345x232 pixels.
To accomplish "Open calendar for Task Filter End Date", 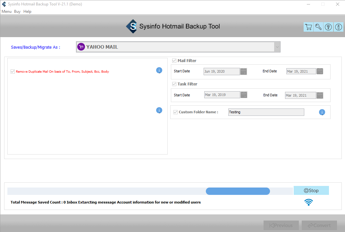I will [x=320, y=95].
